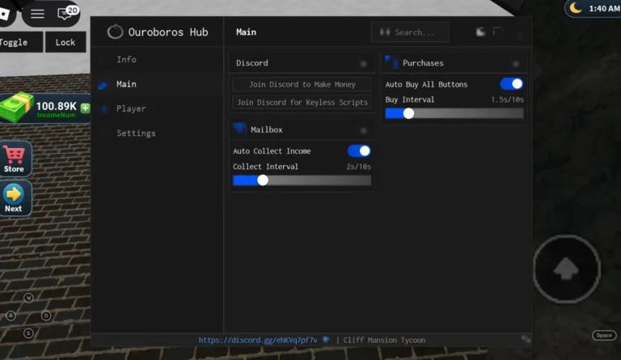Click Join Discord to Make Money
The width and height of the screenshot is (621, 360).
point(302,84)
